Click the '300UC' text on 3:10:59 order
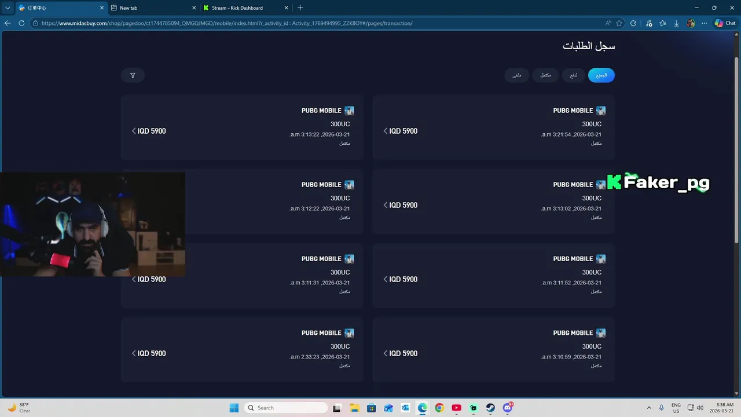 592,346
